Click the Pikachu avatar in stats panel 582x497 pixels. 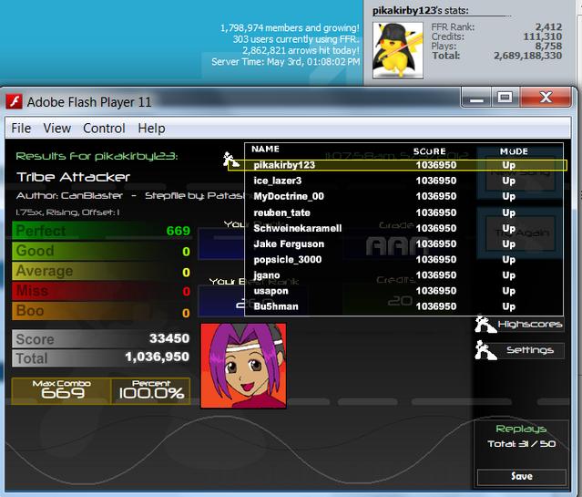(398, 50)
